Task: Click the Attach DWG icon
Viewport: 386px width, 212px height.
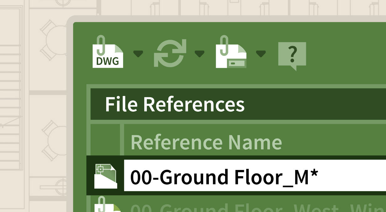Action: (108, 52)
